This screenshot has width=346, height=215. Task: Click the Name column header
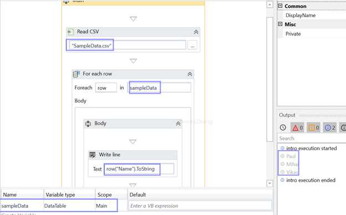[x=10, y=194]
